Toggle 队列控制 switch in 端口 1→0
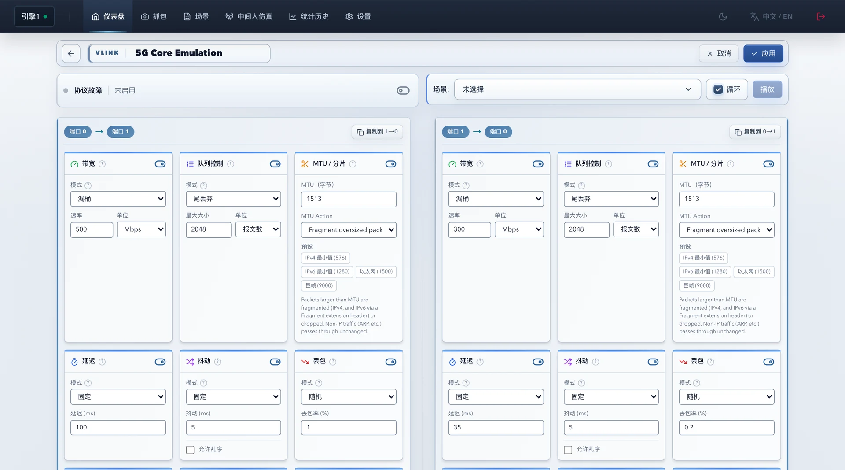 (653, 164)
